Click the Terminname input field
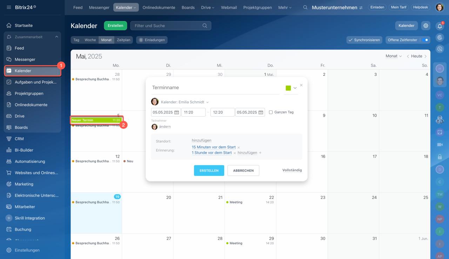The width and height of the screenshot is (449, 259). click(x=215, y=88)
